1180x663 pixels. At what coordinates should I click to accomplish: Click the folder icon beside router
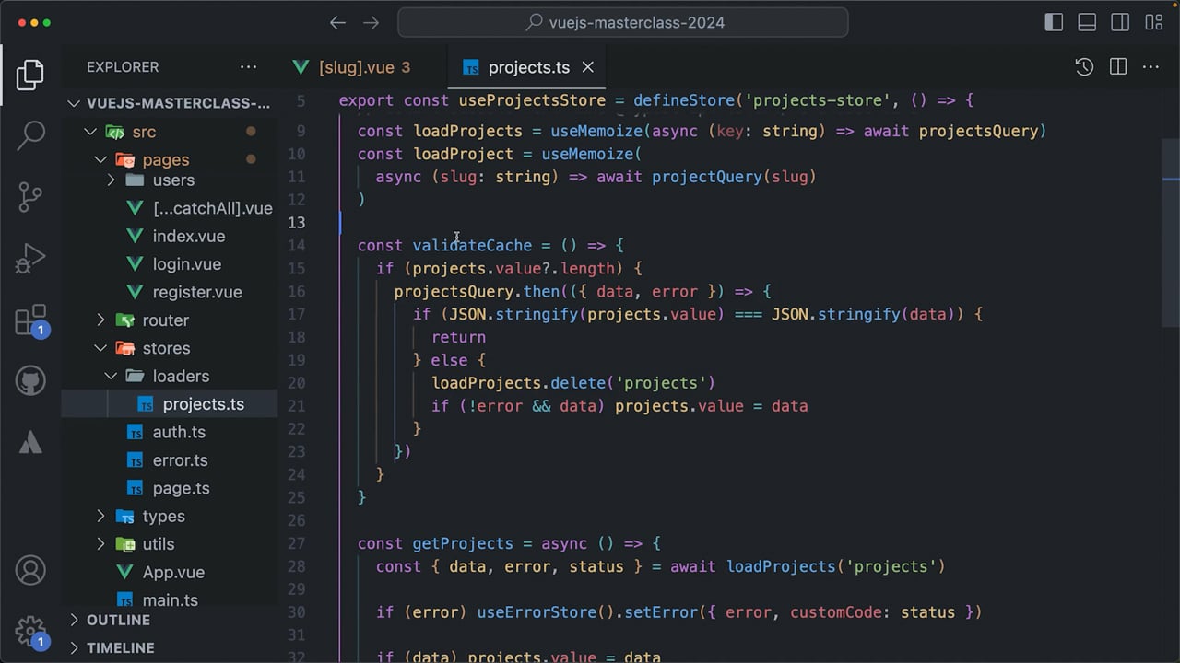pos(124,320)
